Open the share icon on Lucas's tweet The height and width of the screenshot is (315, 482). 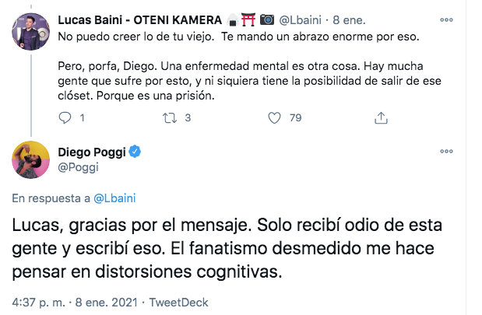coord(381,118)
